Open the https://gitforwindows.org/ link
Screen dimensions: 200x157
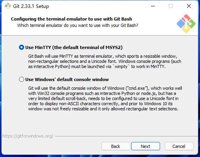28,136
